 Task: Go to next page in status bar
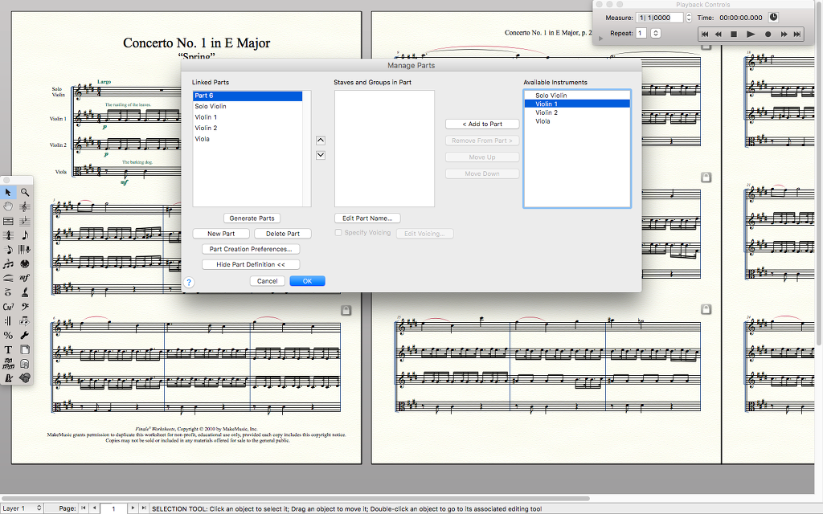point(133,508)
